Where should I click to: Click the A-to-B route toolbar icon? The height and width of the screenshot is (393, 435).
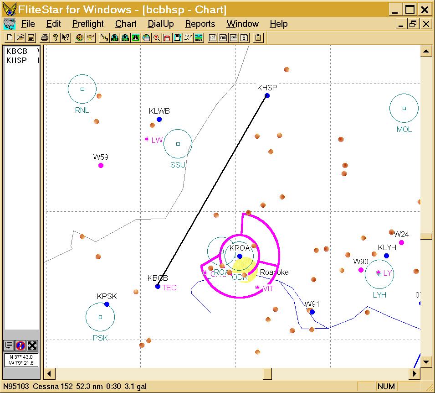click(x=104, y=37)
